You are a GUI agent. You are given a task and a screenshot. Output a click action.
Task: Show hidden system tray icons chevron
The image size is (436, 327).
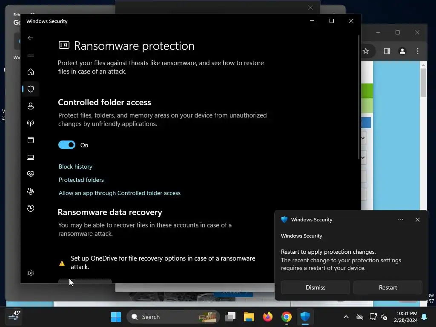346,317
